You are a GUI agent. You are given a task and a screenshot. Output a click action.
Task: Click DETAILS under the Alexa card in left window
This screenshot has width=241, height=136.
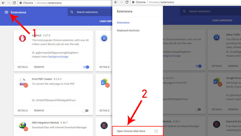click(104, 67)
